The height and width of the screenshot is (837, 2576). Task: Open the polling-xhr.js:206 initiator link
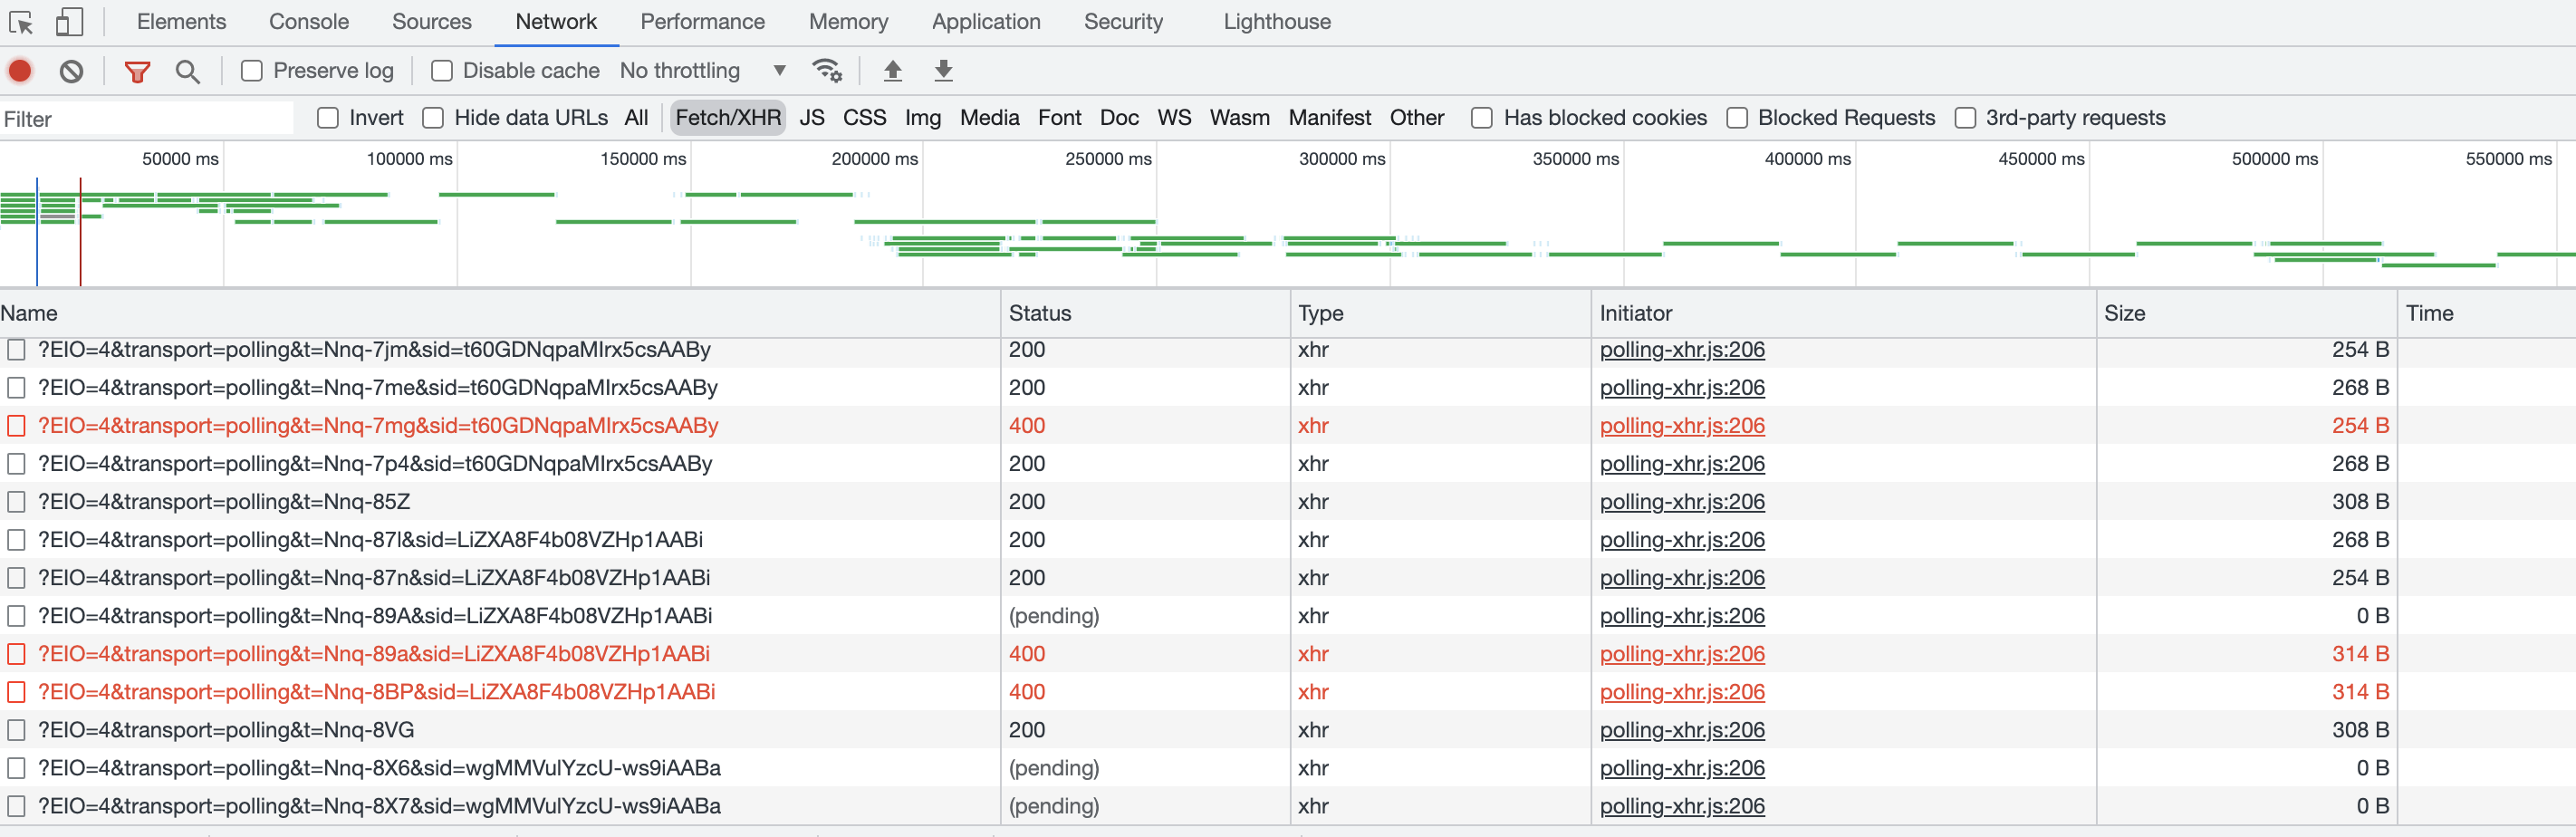[x=1682, y=349]
